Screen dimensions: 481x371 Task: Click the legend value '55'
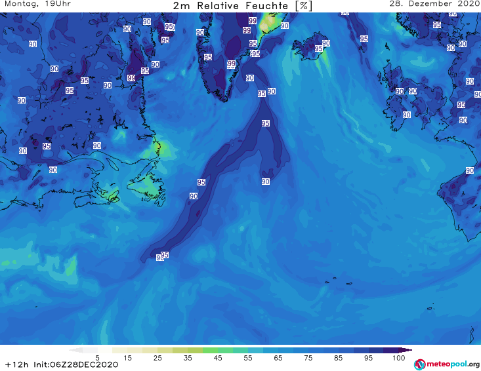click(248, 358)
